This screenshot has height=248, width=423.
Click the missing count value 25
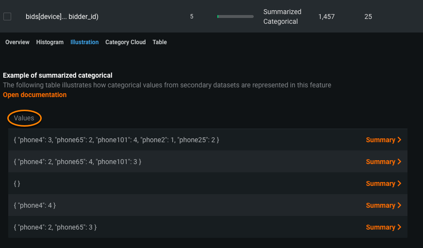tap(368, 17)
